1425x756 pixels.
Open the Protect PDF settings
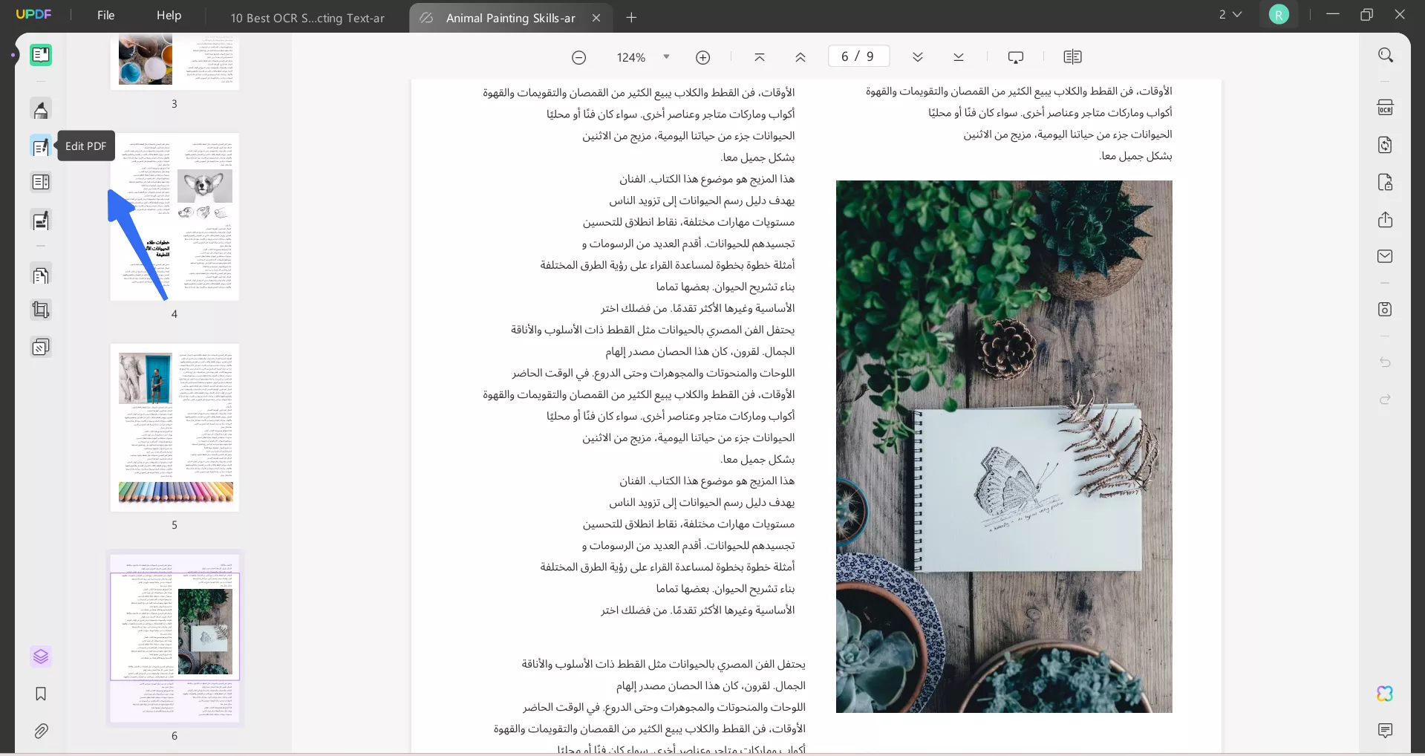pos(1385,182)
